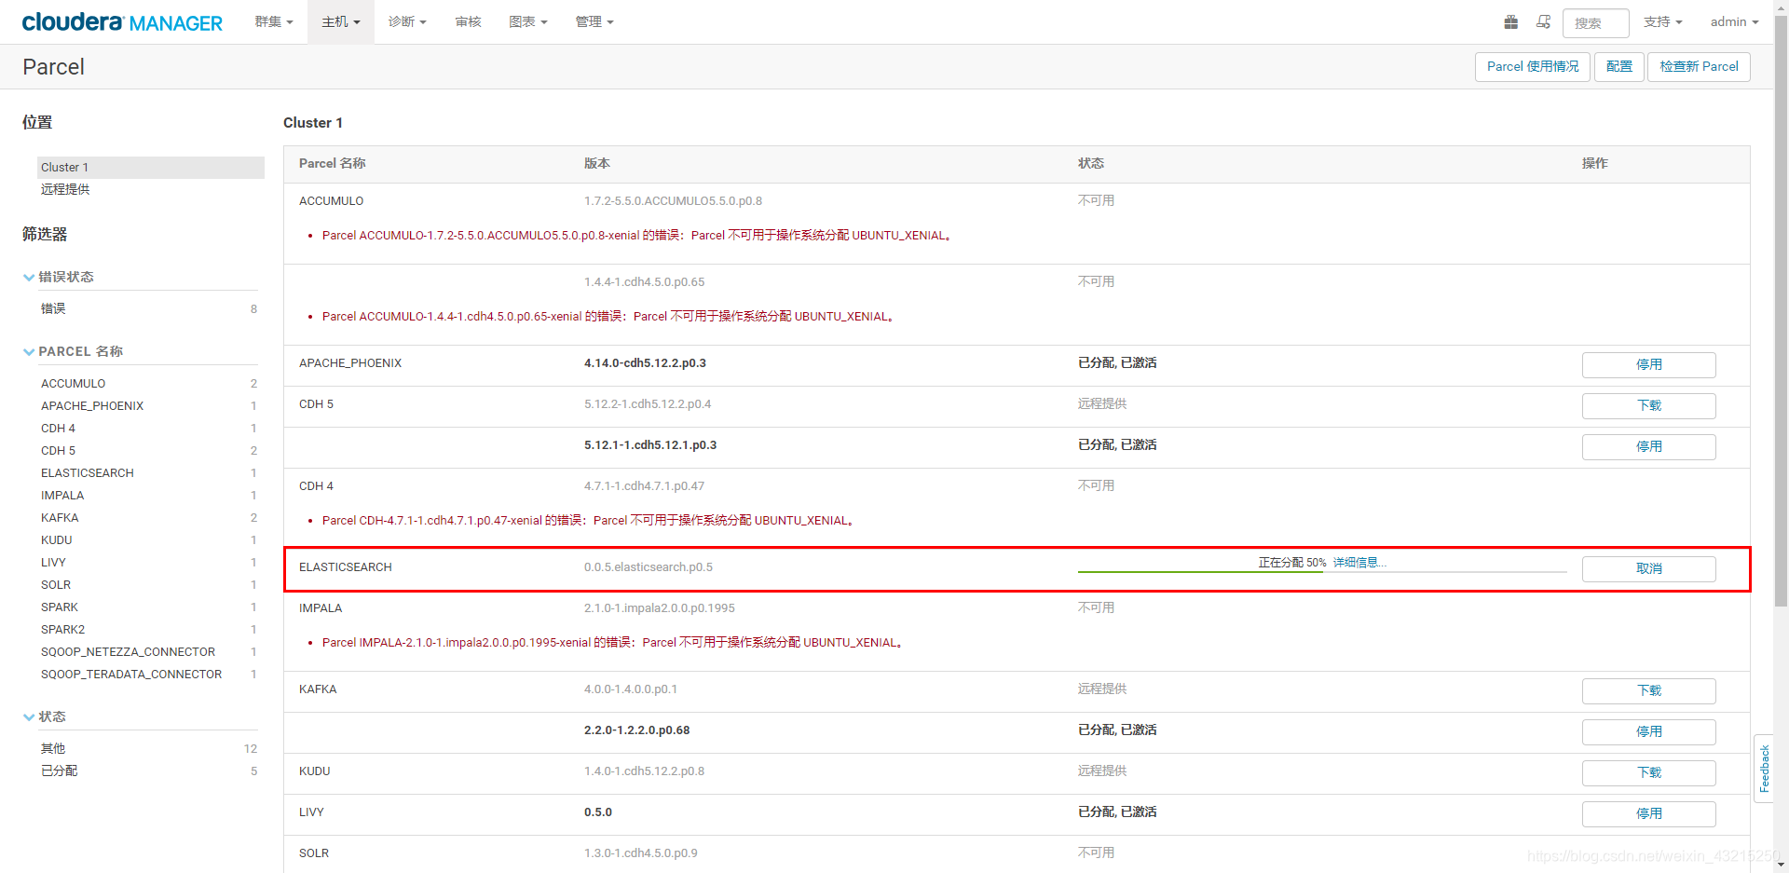Click the Parcel 使用情况 button

1533,66
